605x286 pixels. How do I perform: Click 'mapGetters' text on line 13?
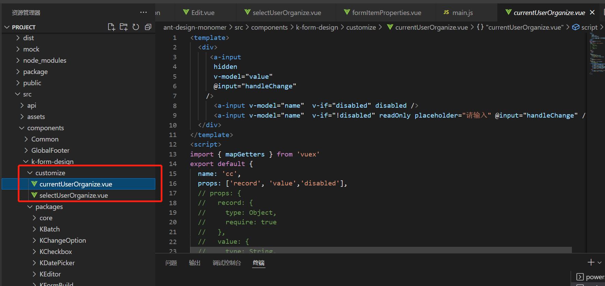[245, 154]
